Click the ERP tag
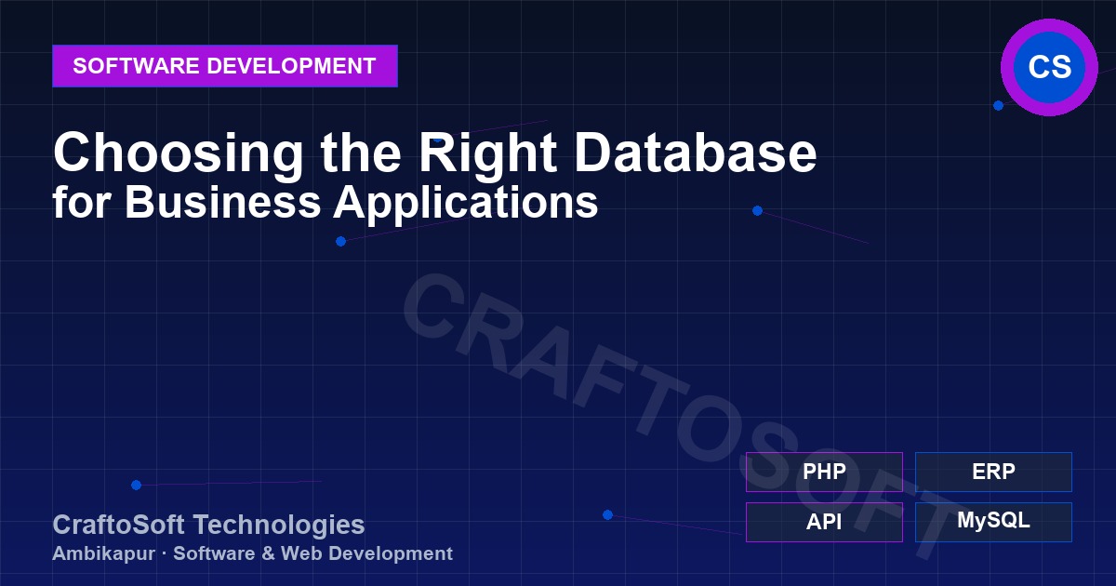 coord(993,472)
